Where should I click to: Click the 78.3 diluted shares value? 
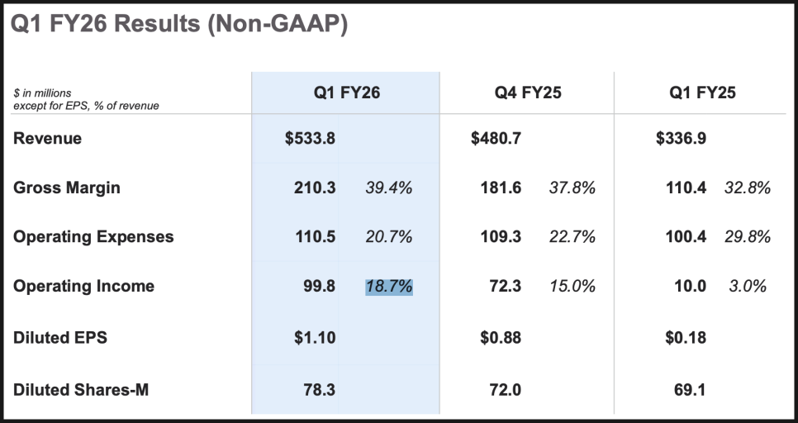(x=319, y=389)
